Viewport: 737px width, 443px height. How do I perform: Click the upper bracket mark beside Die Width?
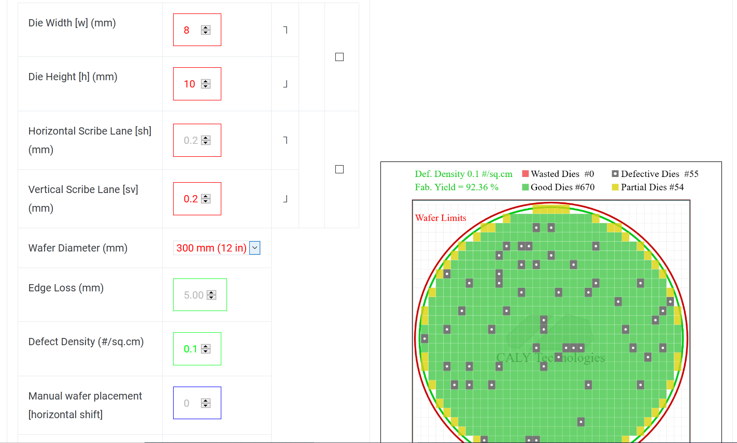coord(285,30)
